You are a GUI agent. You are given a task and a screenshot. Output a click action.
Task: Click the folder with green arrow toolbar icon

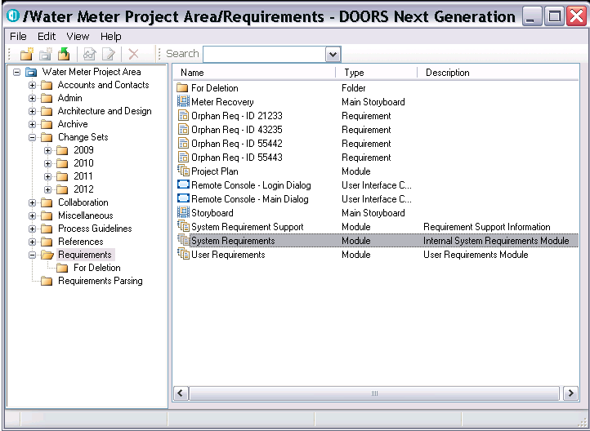(63, 54)
